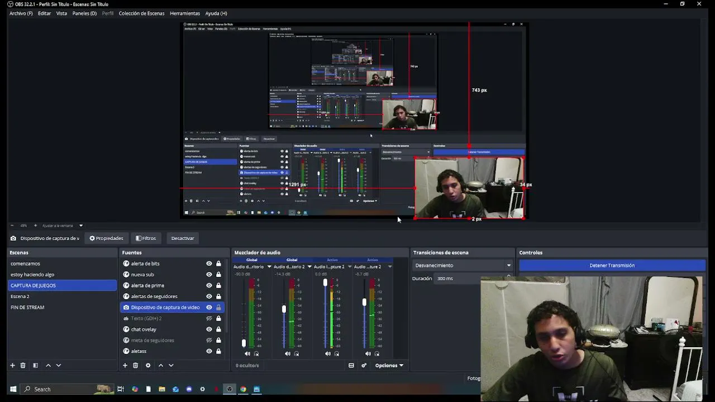Open the Editar menu

point(44,13)
